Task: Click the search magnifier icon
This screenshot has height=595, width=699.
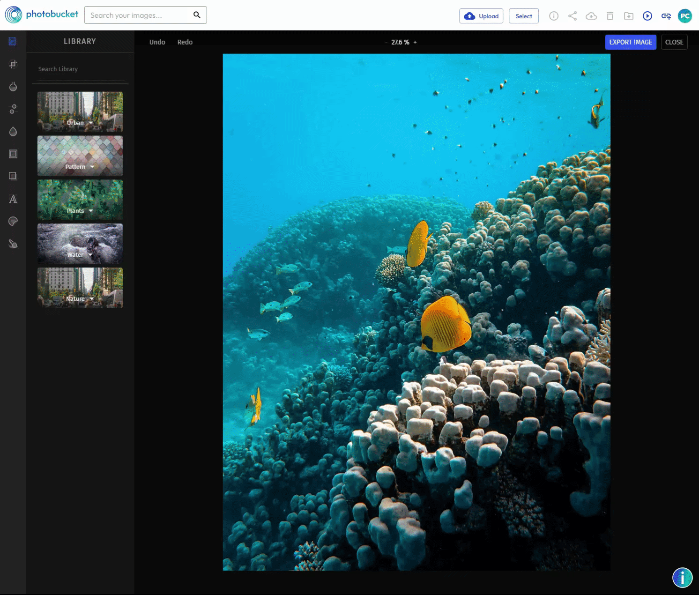Action: [x=197, y=15]
